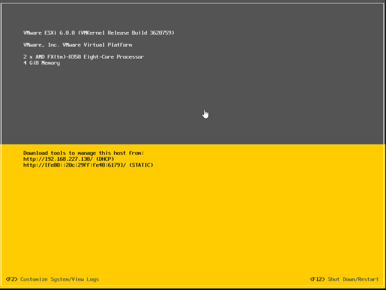Viewport: 386px width, 290px height.
Task: Click the AMD FX-8350 processor text line
Action: [84, 57]
